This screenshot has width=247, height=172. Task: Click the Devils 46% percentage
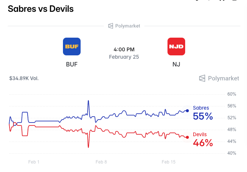point(203,143)
